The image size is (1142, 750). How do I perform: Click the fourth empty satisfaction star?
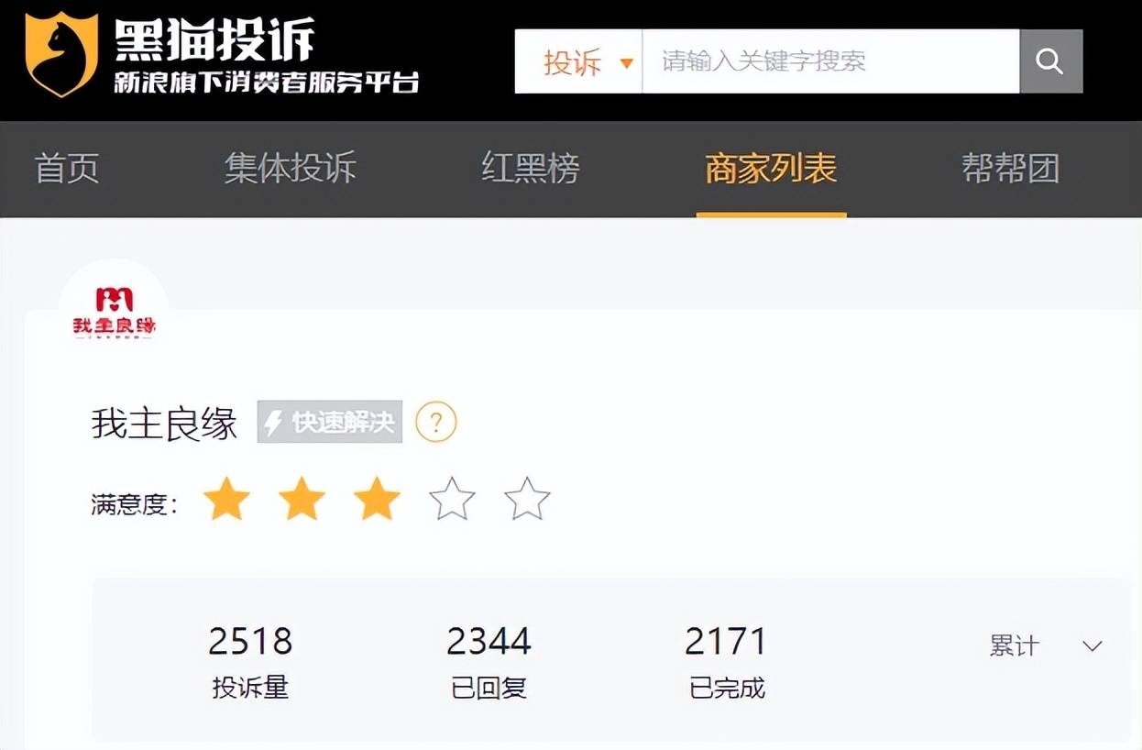(452, 500)
